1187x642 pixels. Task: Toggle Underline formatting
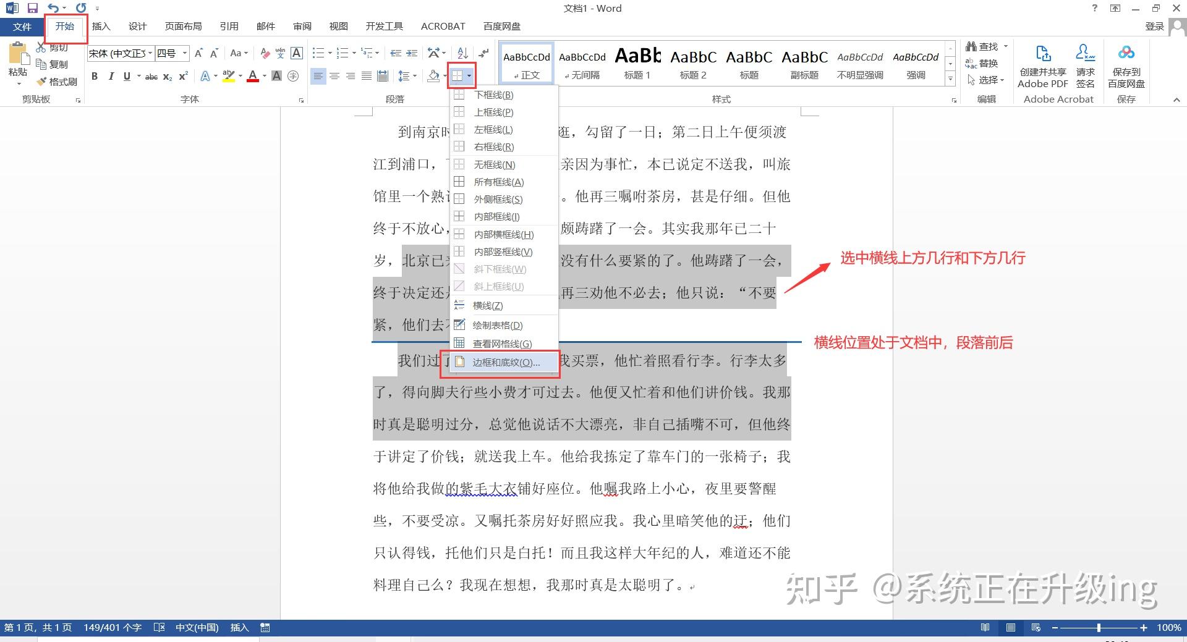tap(127, 76)
